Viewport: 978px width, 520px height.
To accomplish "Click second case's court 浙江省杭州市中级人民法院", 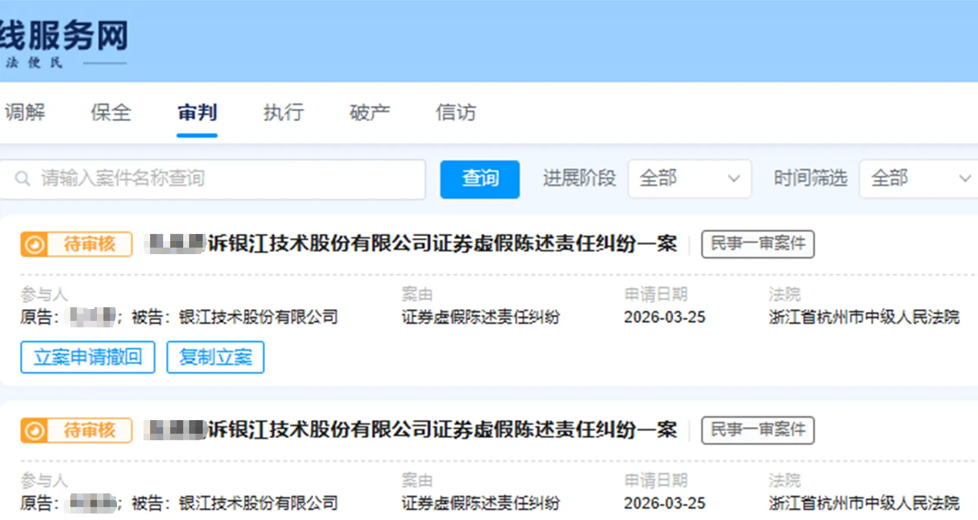I will coord(864,503).
